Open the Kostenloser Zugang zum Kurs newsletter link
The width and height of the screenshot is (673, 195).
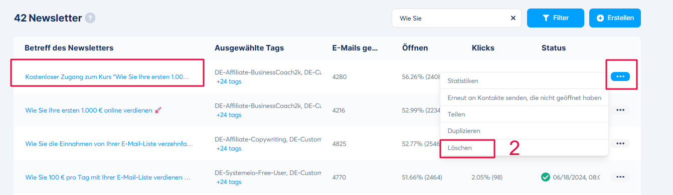[107, 77]
